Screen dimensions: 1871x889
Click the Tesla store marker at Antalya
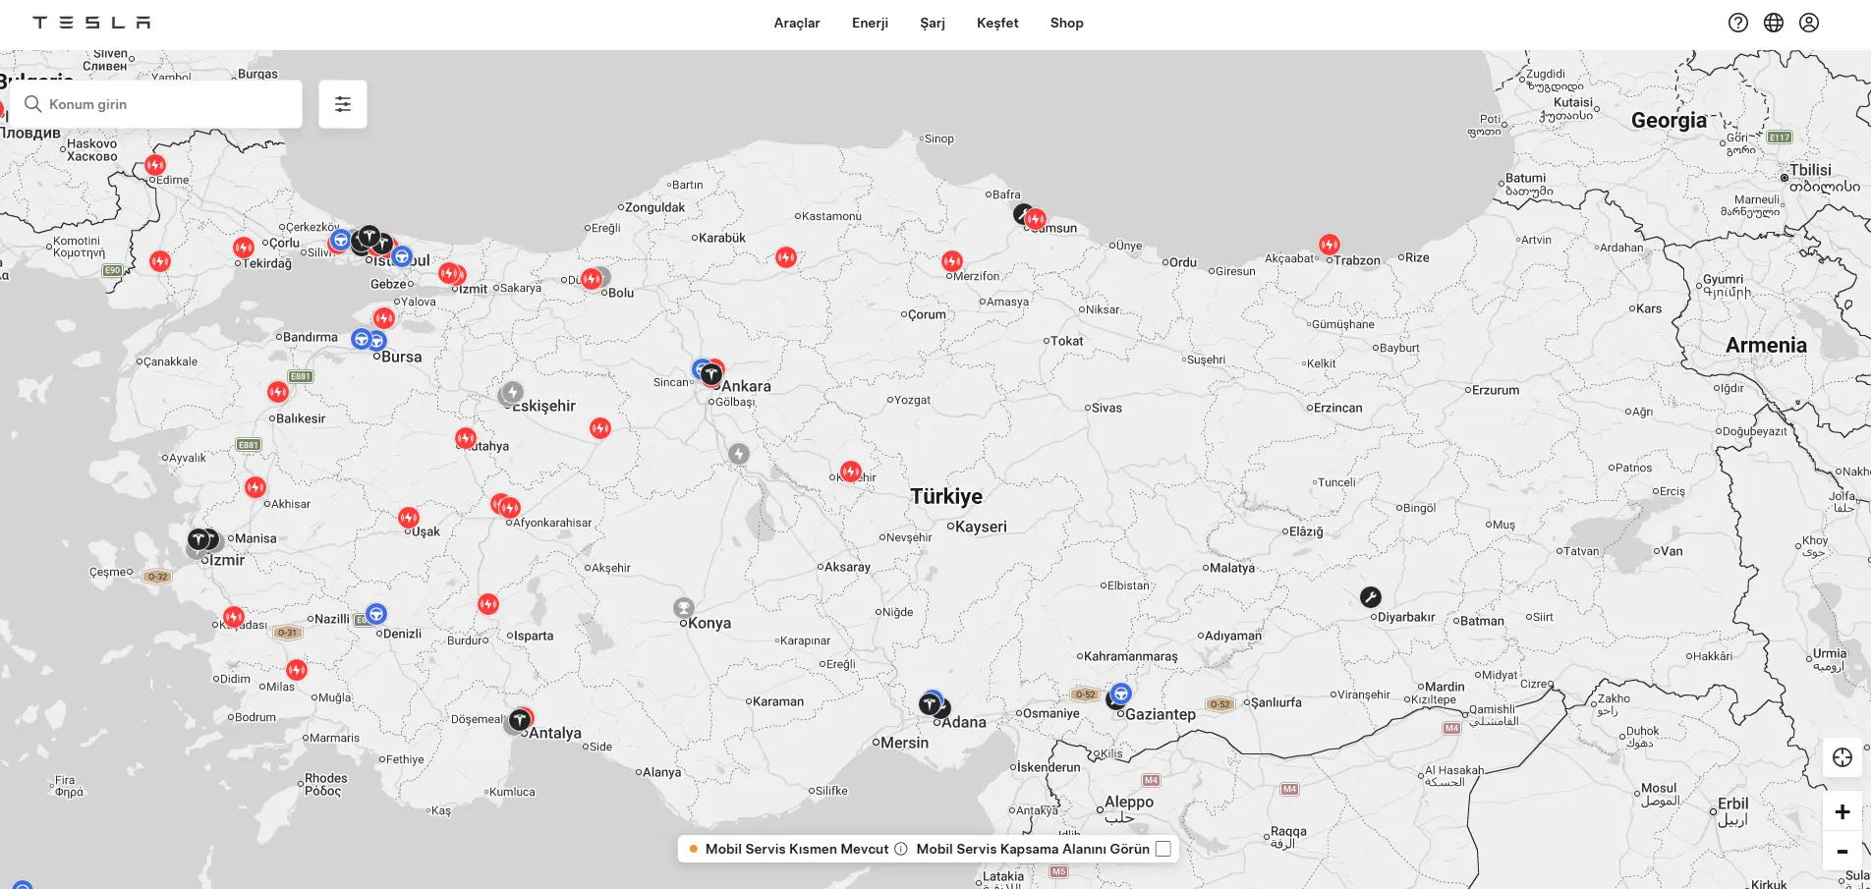click(x=520, y=721)
